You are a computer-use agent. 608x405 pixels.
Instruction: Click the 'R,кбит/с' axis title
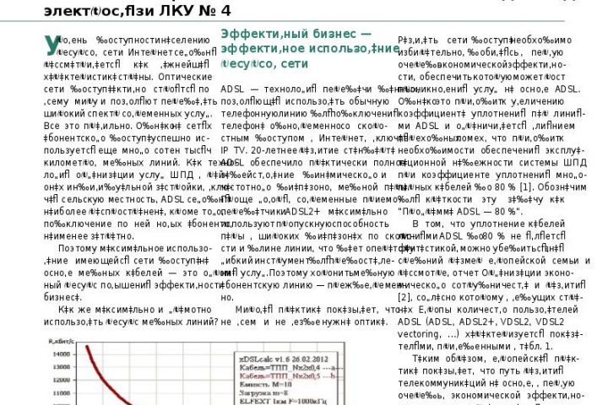pyautogui.click(x=60, y=341)
